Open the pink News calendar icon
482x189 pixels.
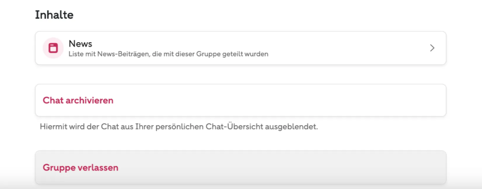53,48
